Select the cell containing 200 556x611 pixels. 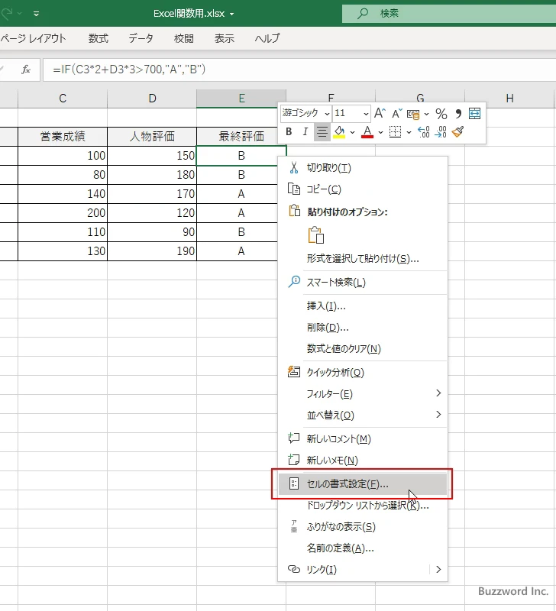[x=63, y=213]
